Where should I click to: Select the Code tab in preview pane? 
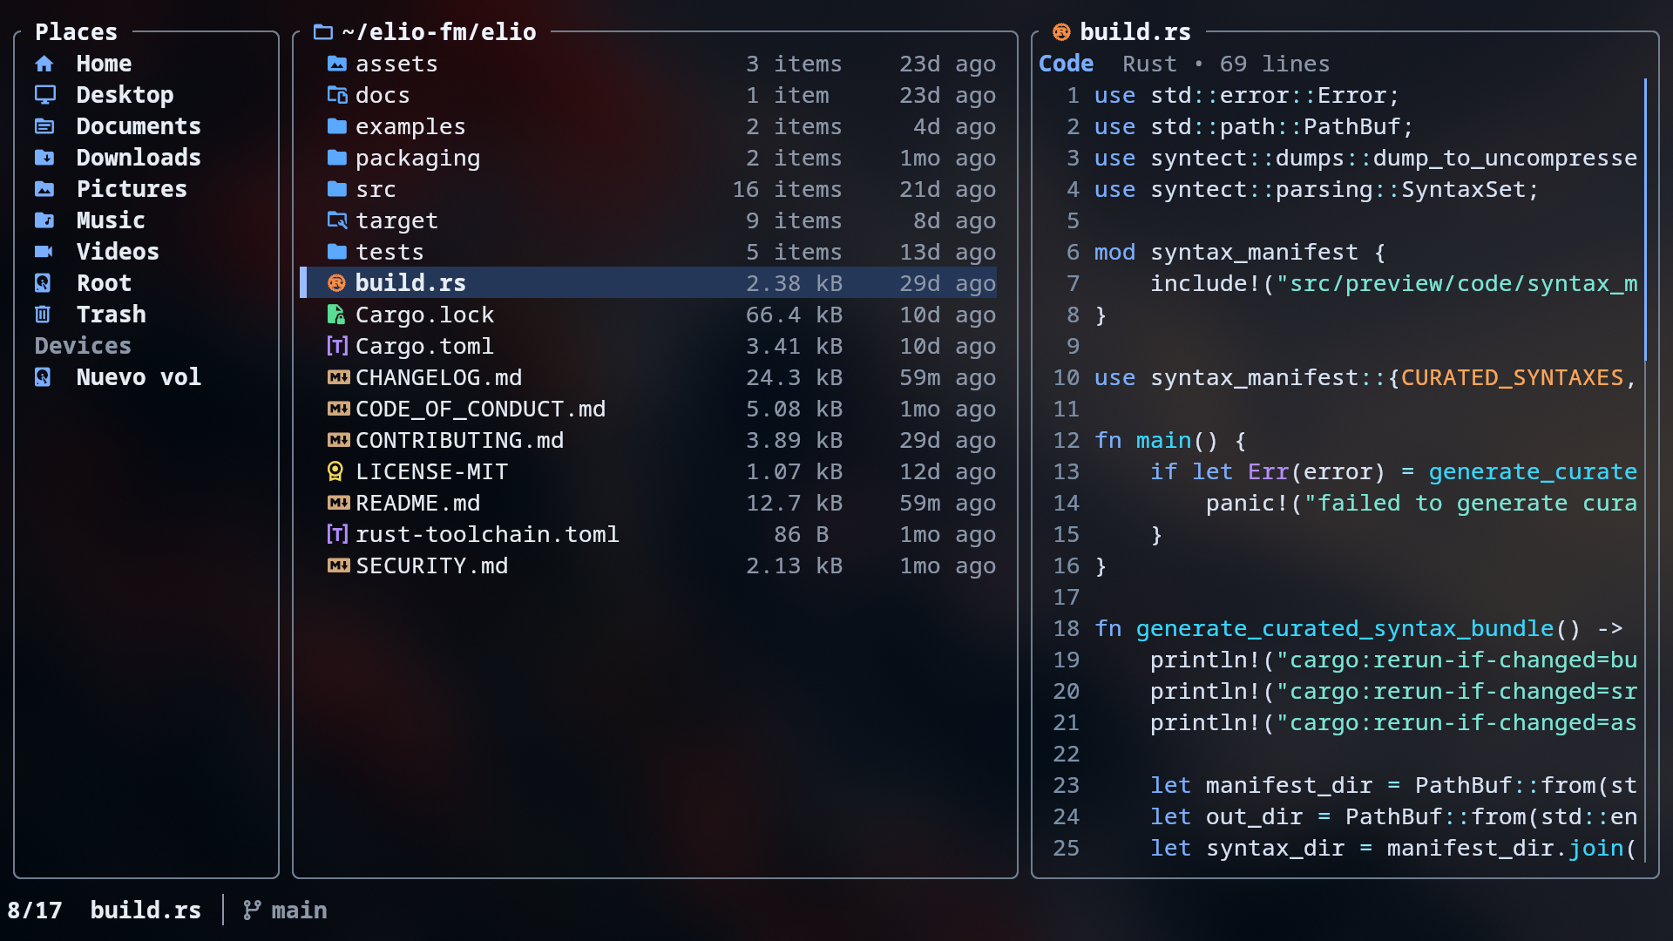[x=1066, y=64]
